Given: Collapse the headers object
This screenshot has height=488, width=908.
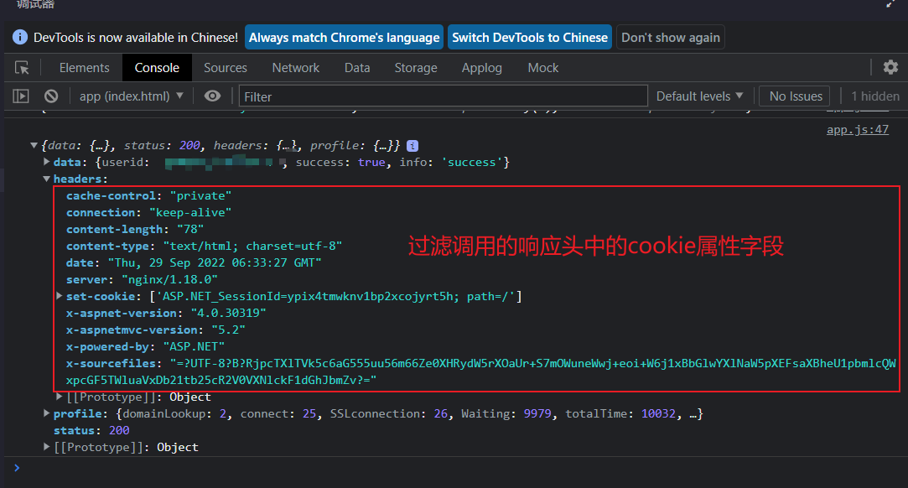Looking at the screenshot, I should pyautogui.click(x=47, y=179).
